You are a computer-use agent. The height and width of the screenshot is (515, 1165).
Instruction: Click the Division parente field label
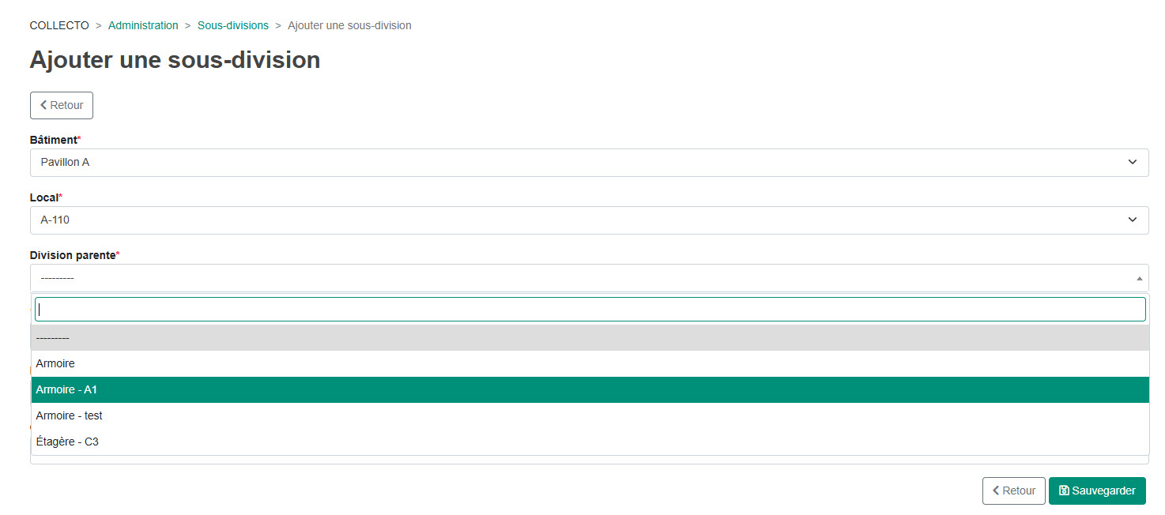coord(73,255)
